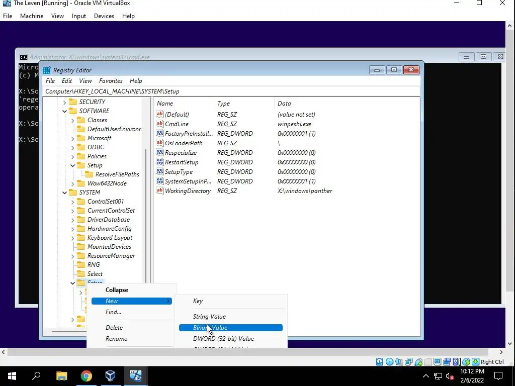515x386 pixels.
Task: Select the ResolveFilePaths tree key
Action: 117,174
